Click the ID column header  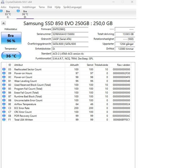10,65
